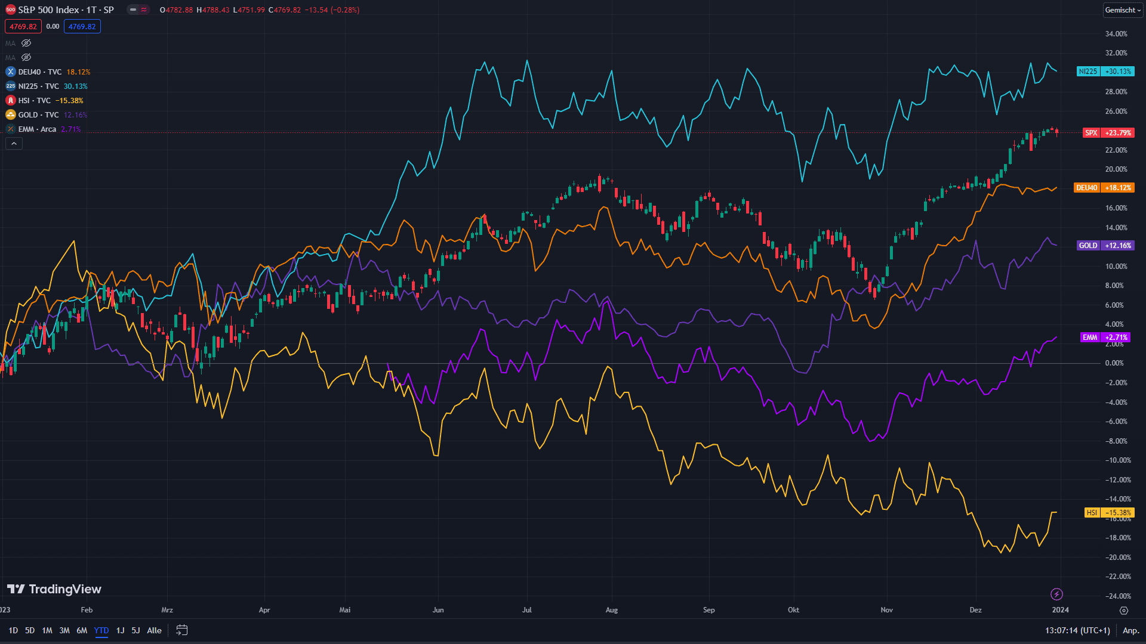This screenshot has width=1146, height=644.
Task: Click the Jun label on time axis
Action: click(x=438, y=610)
